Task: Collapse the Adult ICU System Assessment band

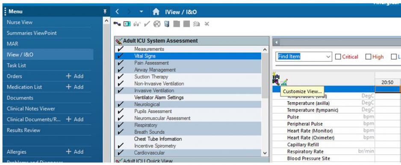Action: pyautogui.click(x=192, y=41)
